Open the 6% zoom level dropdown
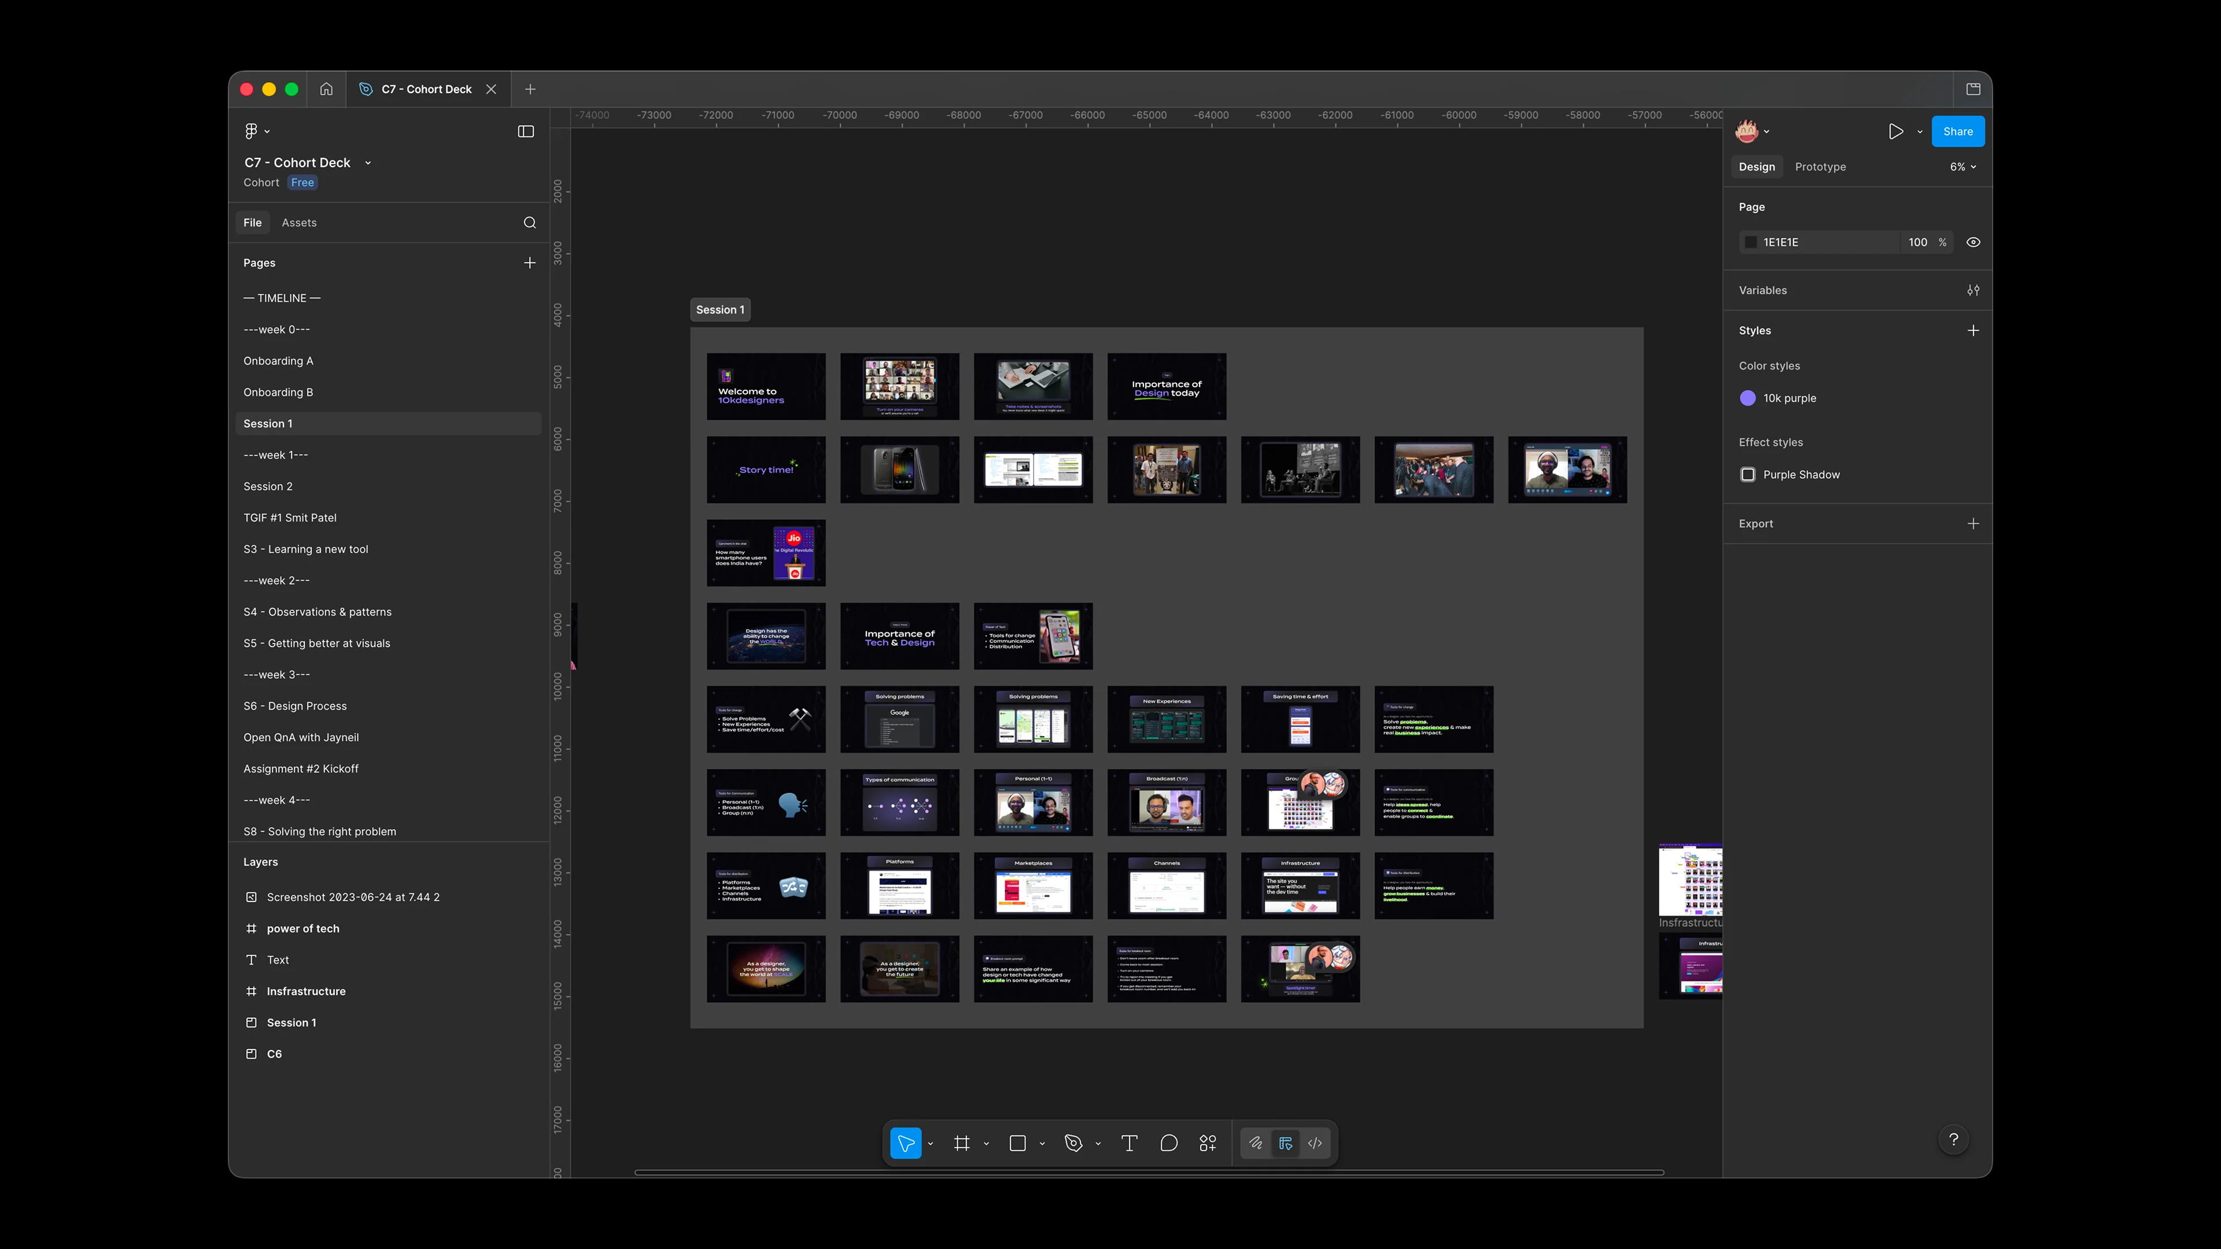 click(x=1962, y=167)
